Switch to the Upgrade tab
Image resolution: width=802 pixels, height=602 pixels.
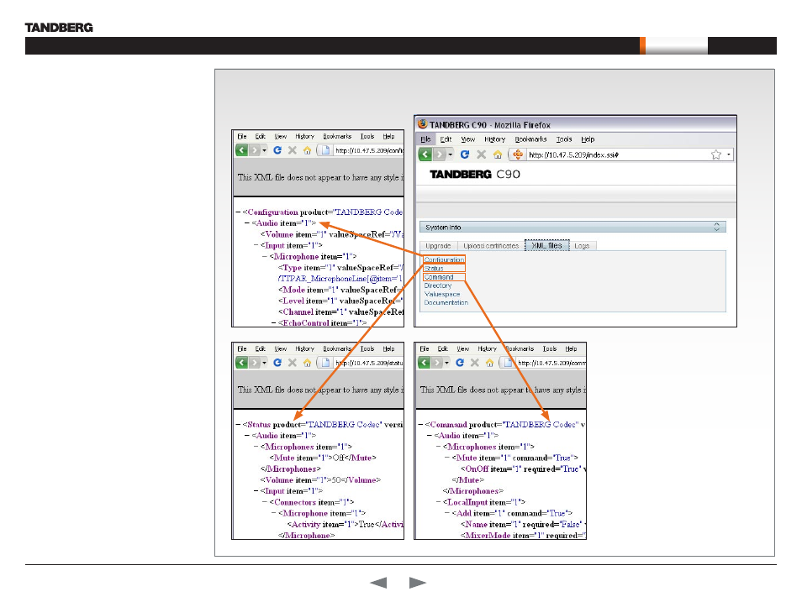tap(438, 246)
